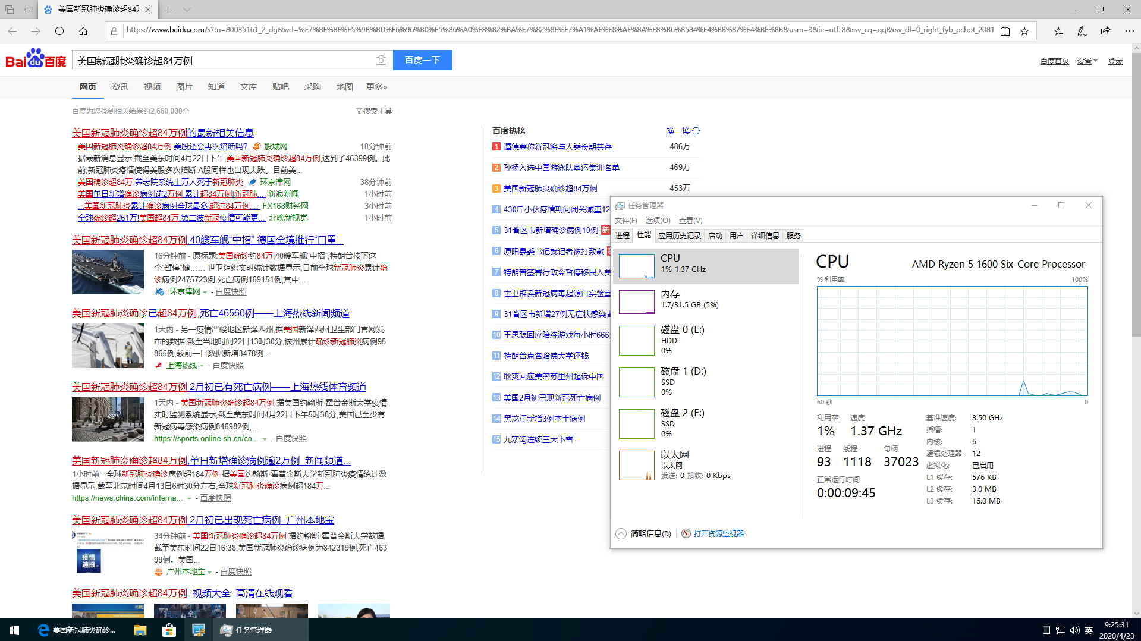This screenshot has height=641, width=1141.
Task: Click camera image search icon
Action: 381,60
